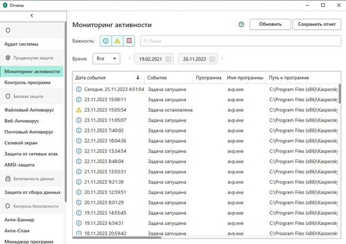Viewport: 346px width, 244px height.
Task: Collapse the sidebar with the back arrow
Action: point(32,16)
